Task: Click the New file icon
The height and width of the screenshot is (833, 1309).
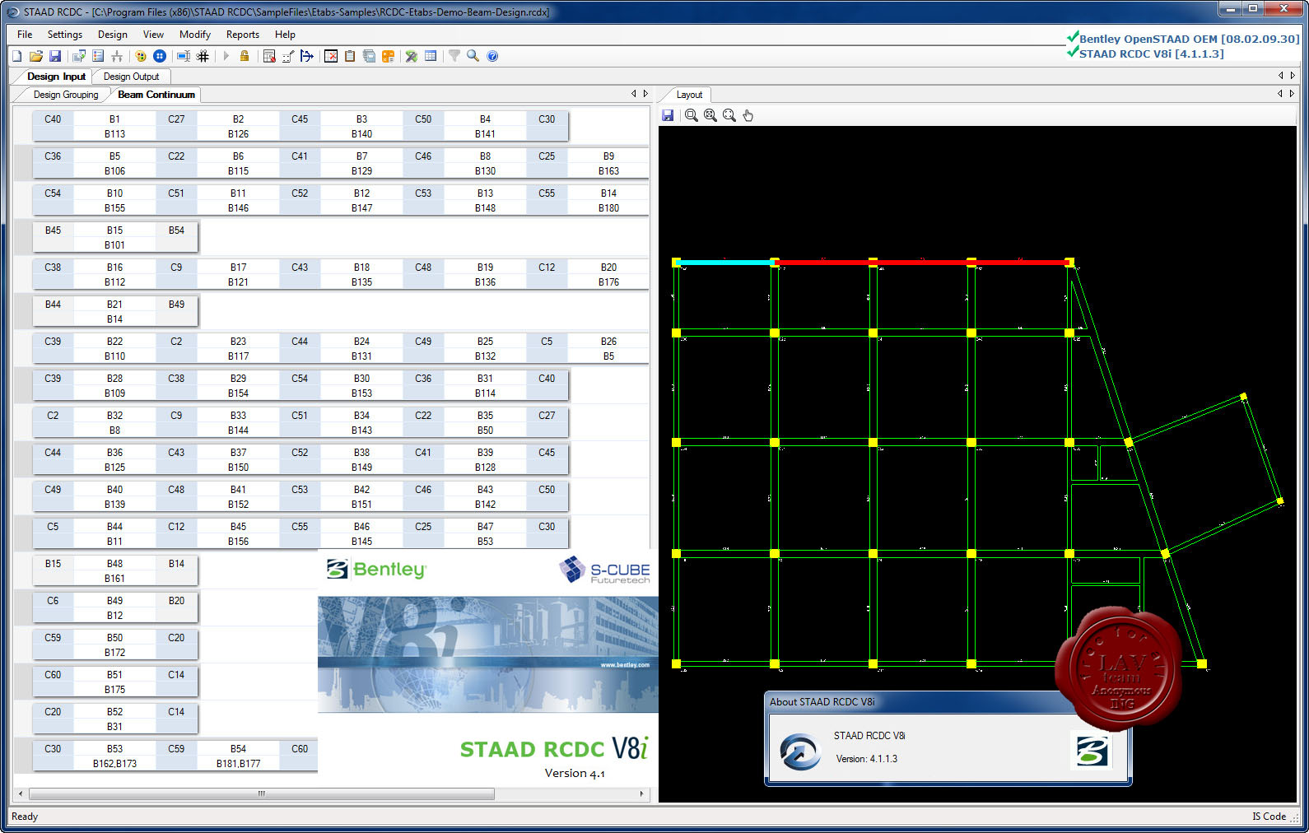Action: point(16,56)
